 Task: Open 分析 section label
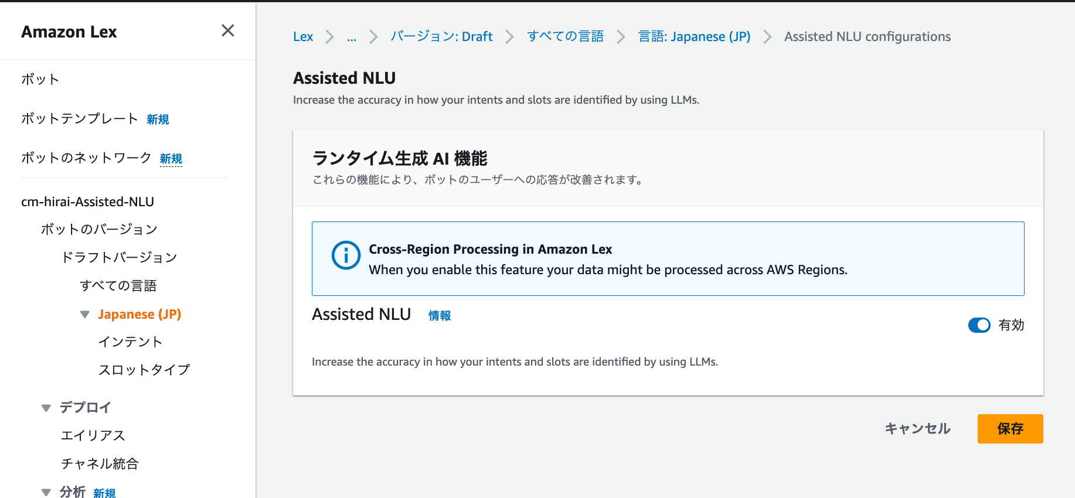pyautogui.click(x=73, y=492)
